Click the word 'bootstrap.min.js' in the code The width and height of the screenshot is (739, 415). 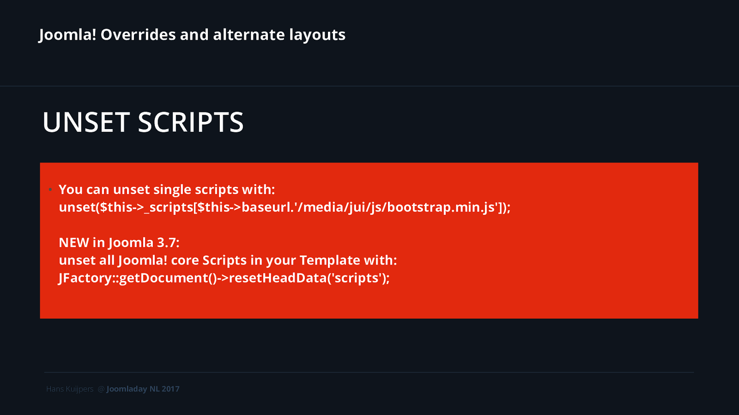click(x=441, y=207)
